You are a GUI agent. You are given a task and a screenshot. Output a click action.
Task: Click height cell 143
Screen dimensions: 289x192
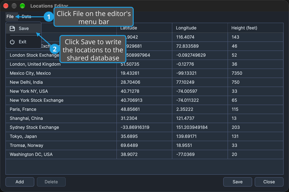[x=255, y=37]
